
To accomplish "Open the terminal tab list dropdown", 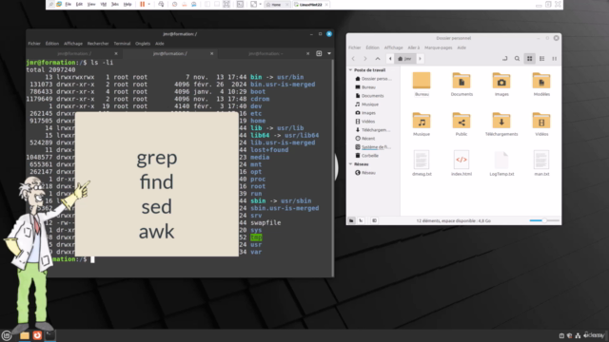I will pos(329,53).
